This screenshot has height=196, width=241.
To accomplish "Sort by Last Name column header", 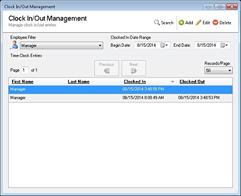I will [x=79, y=81].
